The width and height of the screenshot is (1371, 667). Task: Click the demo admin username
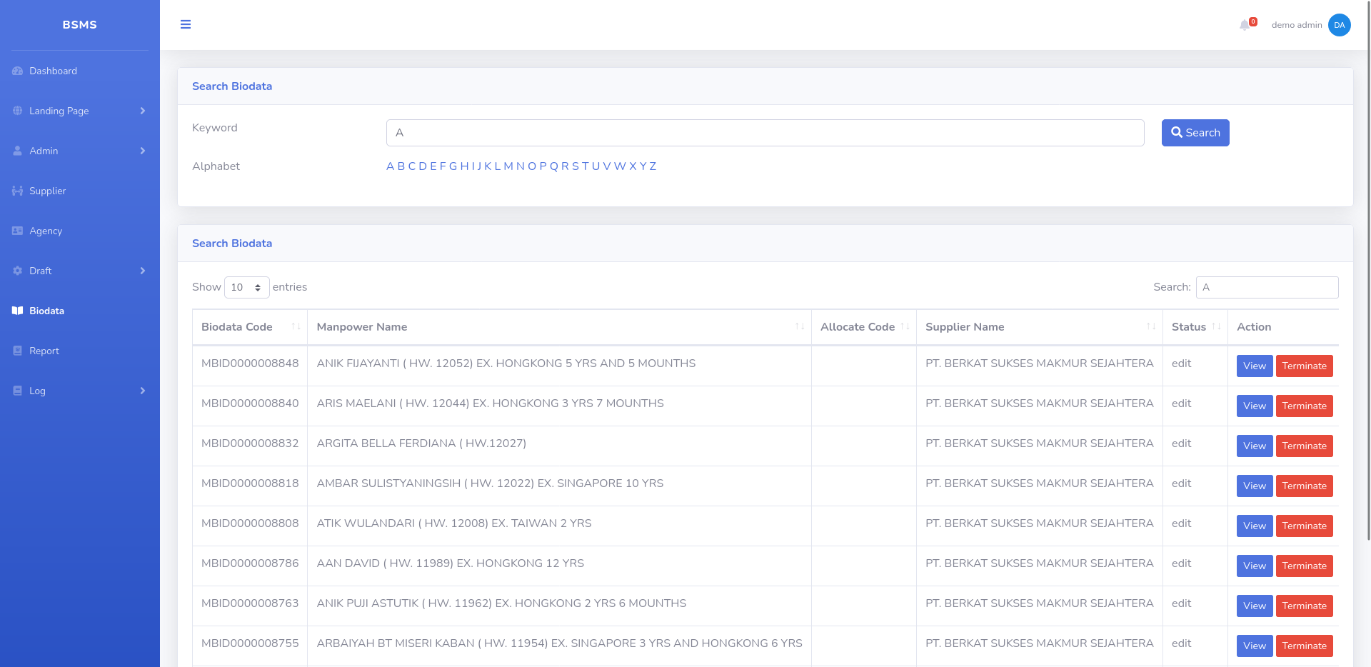click(x=1297, y=25)
